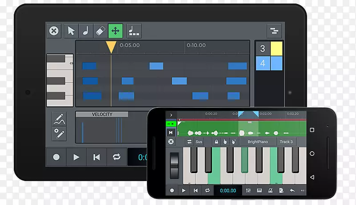Open the curve drawing pencil tool
The height and width of the screenshot is (205, 356).
point(59,119)
